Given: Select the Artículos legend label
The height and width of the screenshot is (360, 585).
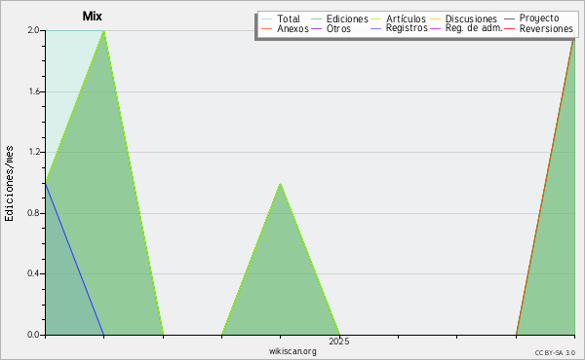Looking at the screenshot, I should (x=406, y=18).
